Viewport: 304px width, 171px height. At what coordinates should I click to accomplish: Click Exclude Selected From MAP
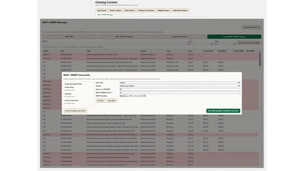(249, 43)
